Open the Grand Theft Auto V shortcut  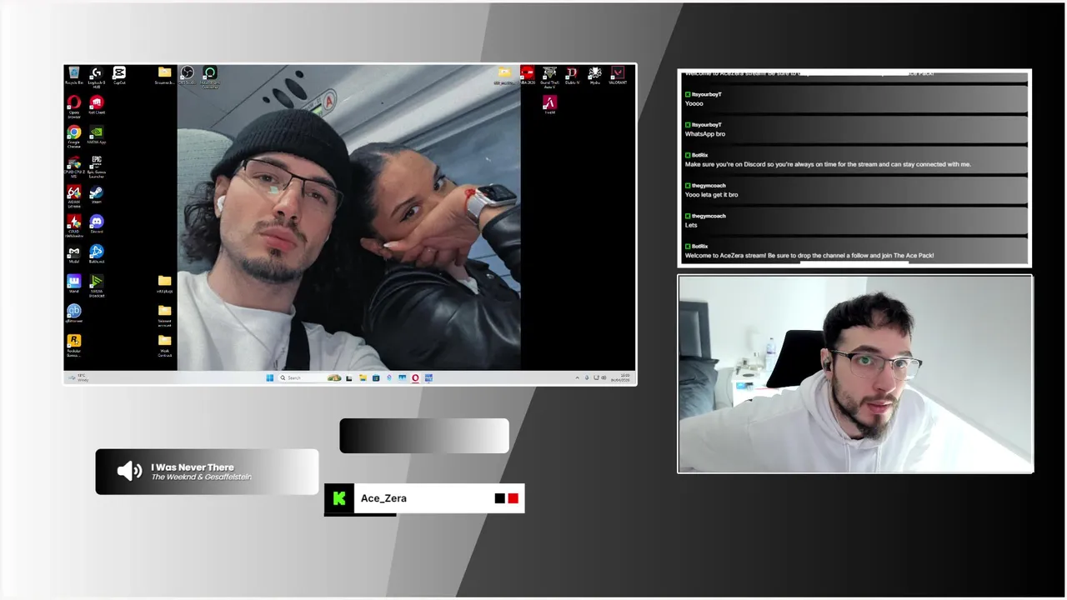549,77
